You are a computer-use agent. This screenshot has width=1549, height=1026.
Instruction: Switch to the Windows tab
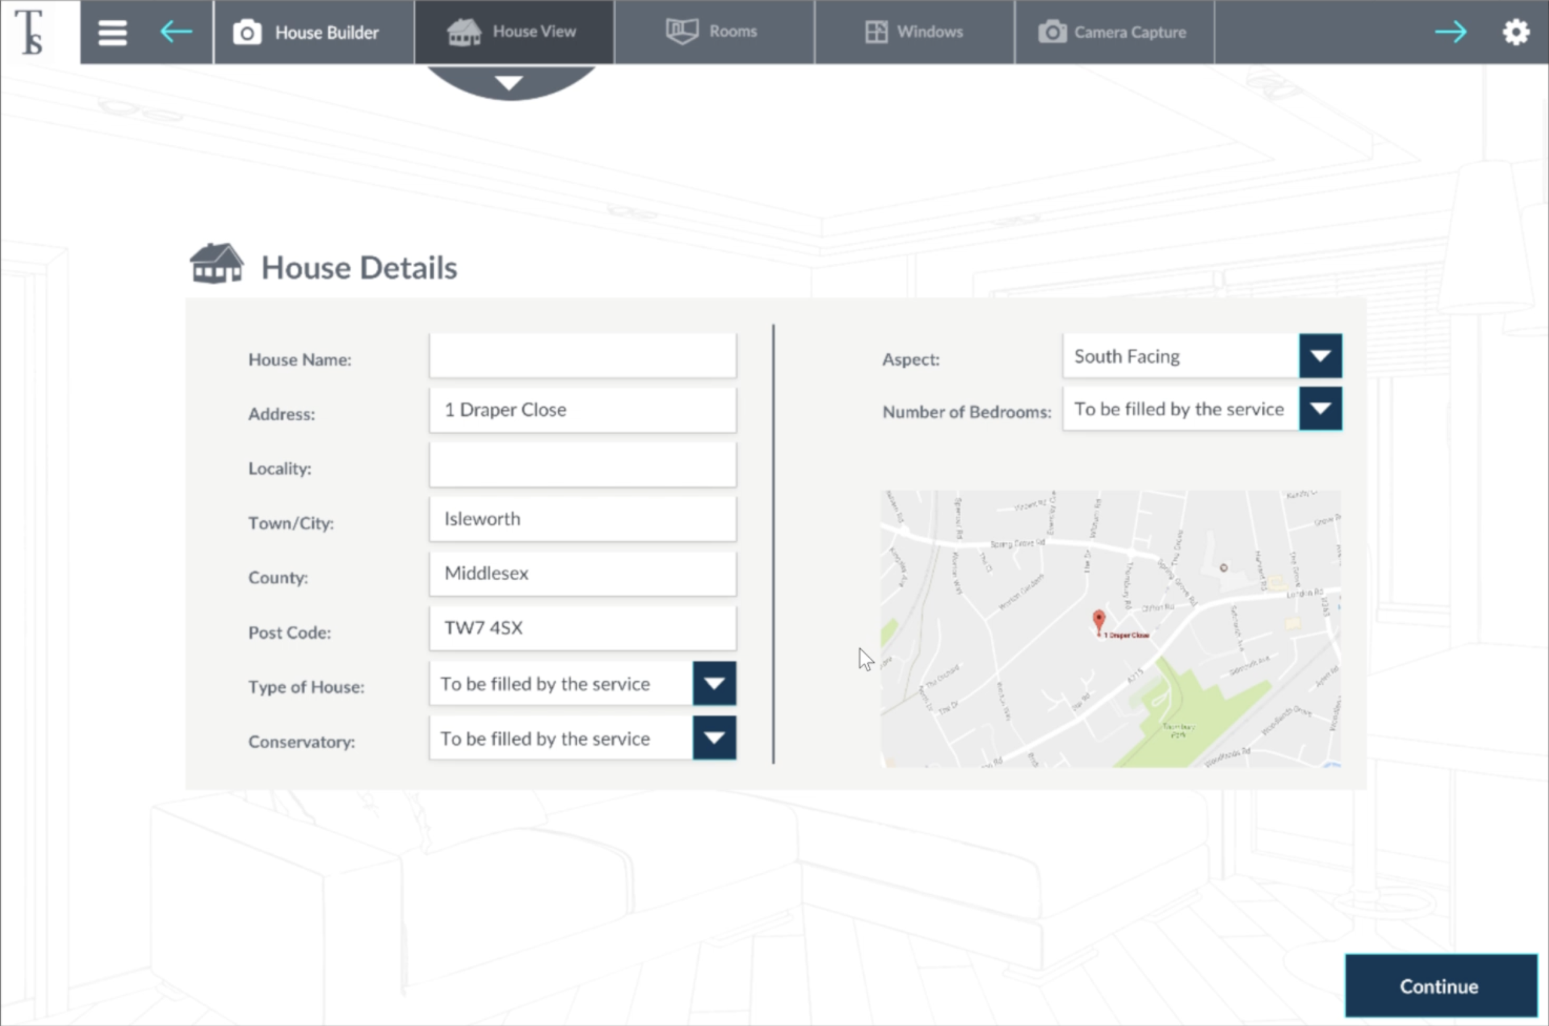tap(914, 31)
